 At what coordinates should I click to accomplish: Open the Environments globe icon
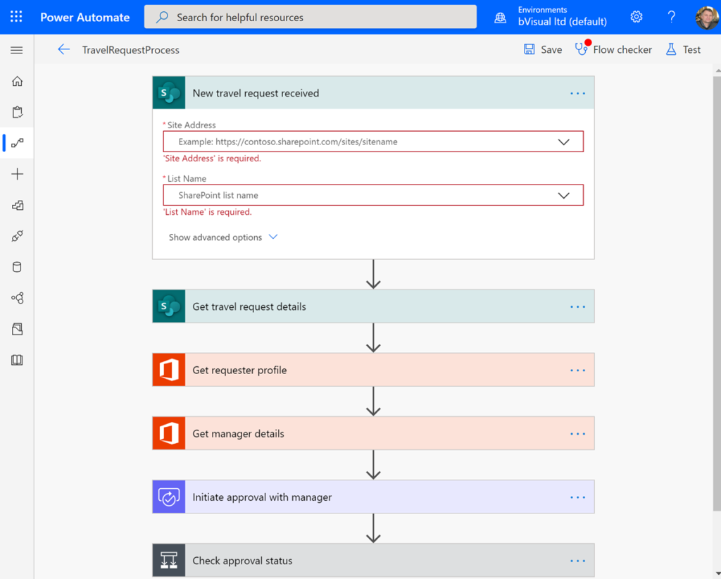[499, 17]
